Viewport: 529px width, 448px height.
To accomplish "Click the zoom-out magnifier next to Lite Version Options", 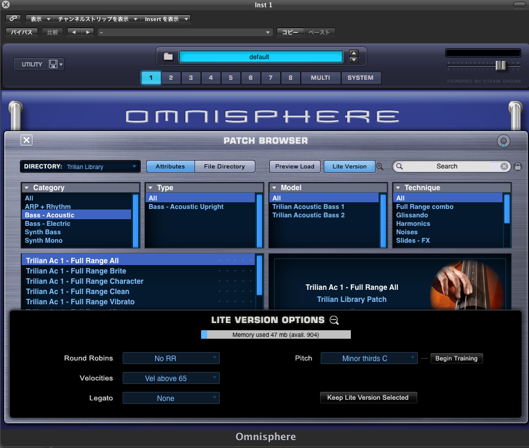I will click(334, 320).
